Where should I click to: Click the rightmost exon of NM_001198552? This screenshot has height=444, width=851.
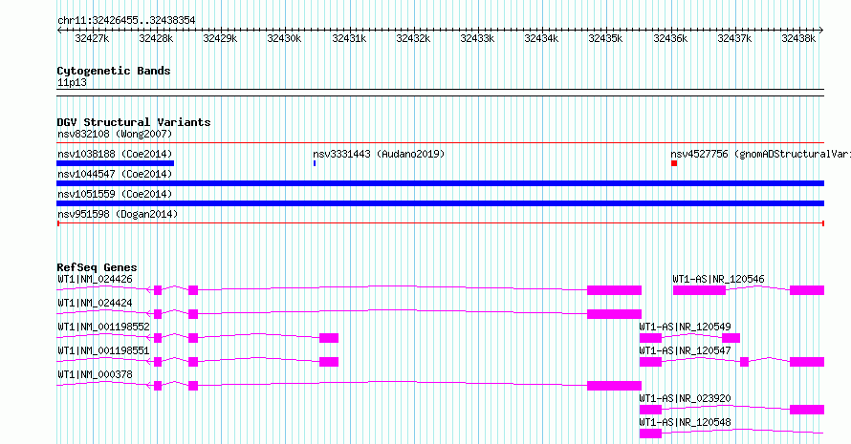point(329,338)
